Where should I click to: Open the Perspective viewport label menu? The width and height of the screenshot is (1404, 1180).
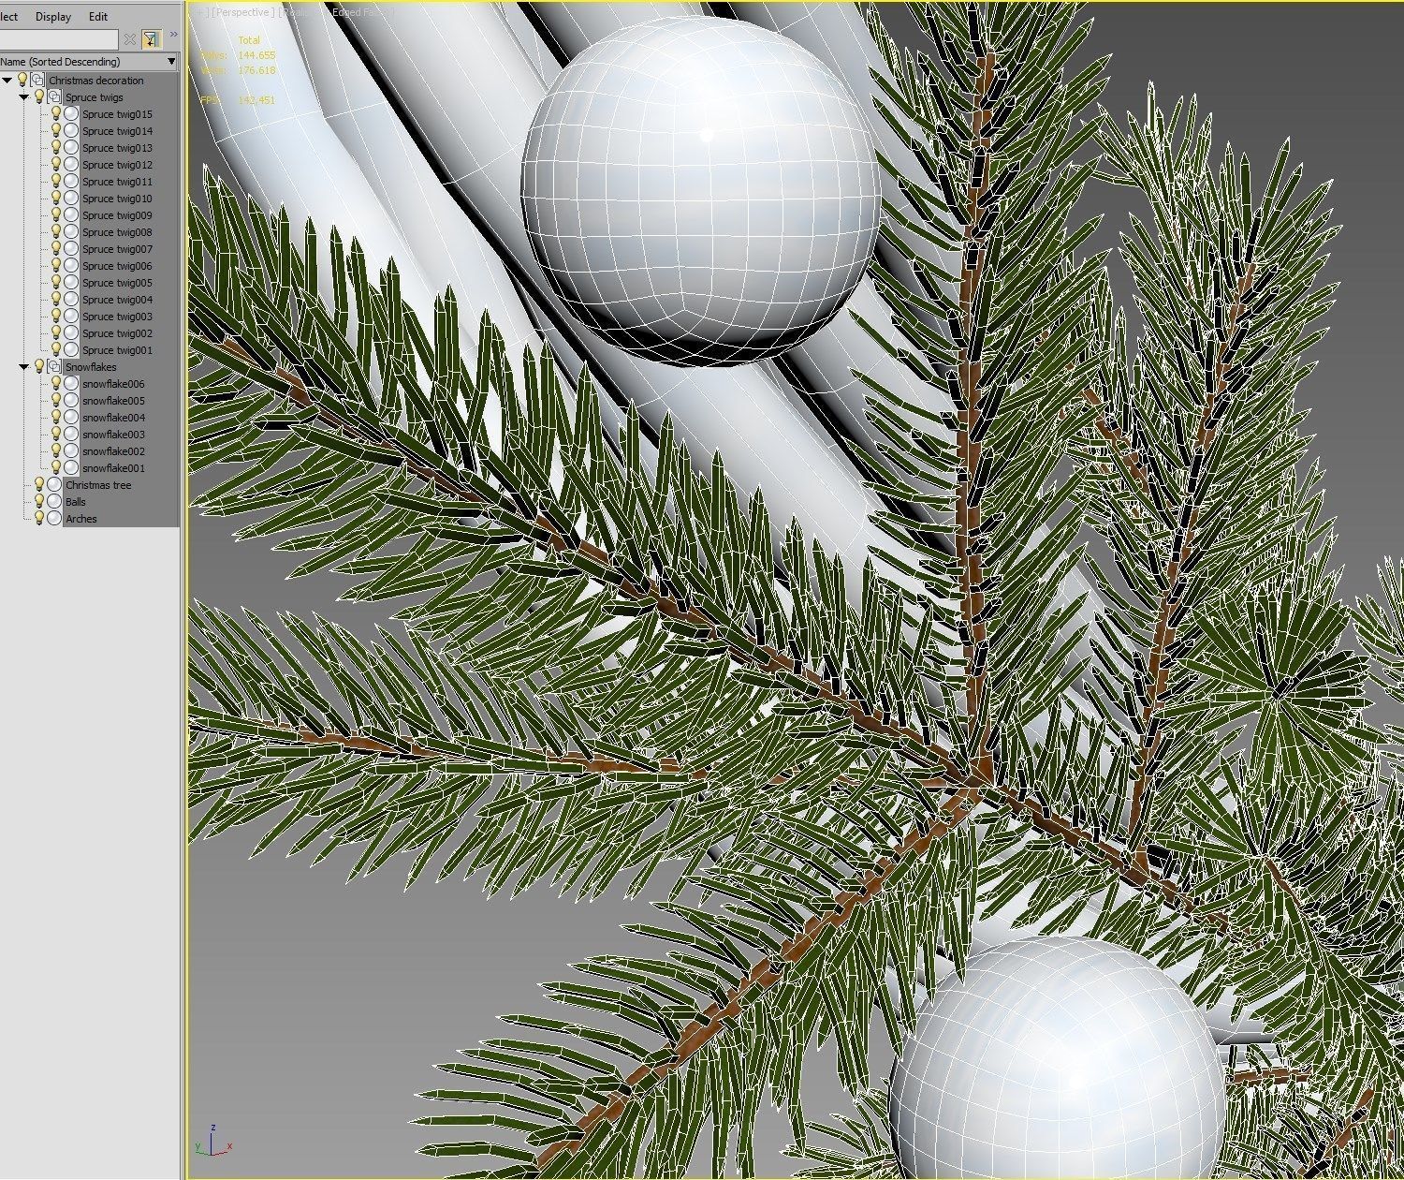pos(241,12)
